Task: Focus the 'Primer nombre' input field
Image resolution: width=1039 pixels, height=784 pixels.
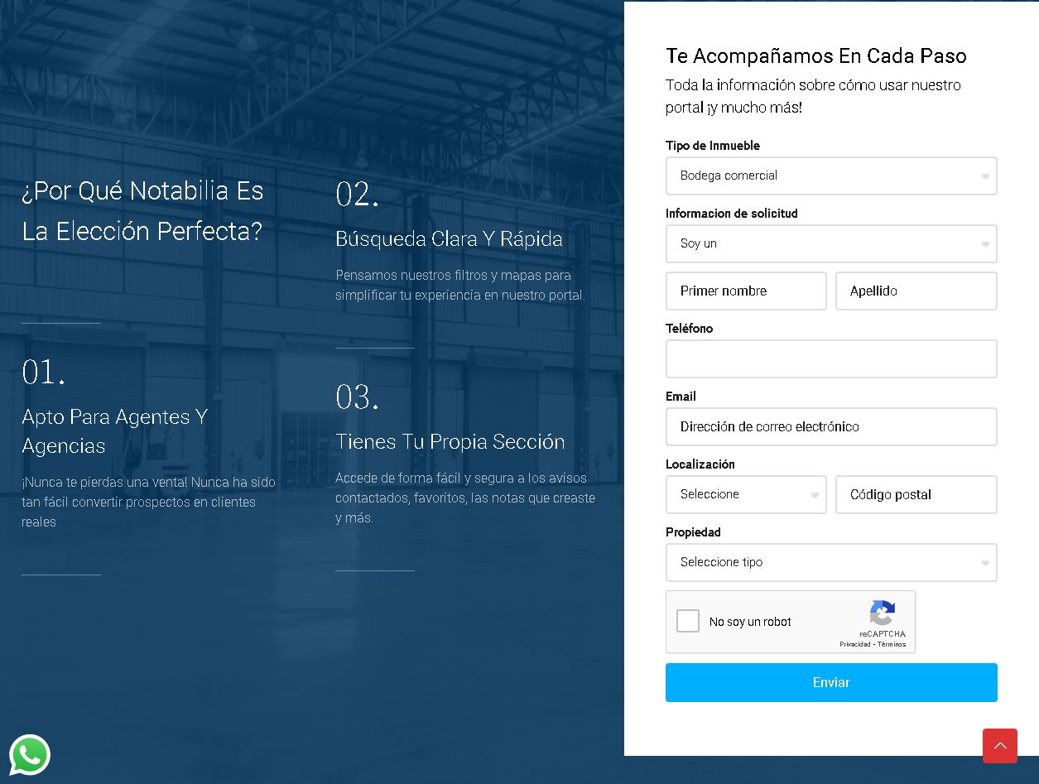Action: [746, 291]
